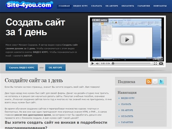Open ВИДЕО КУРС link in Навигация sidebar

pos(128,98)
